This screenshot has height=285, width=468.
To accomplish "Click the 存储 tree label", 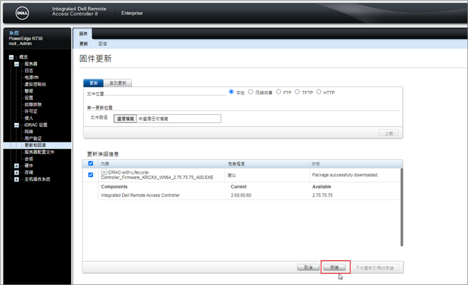I will point(28,173).
